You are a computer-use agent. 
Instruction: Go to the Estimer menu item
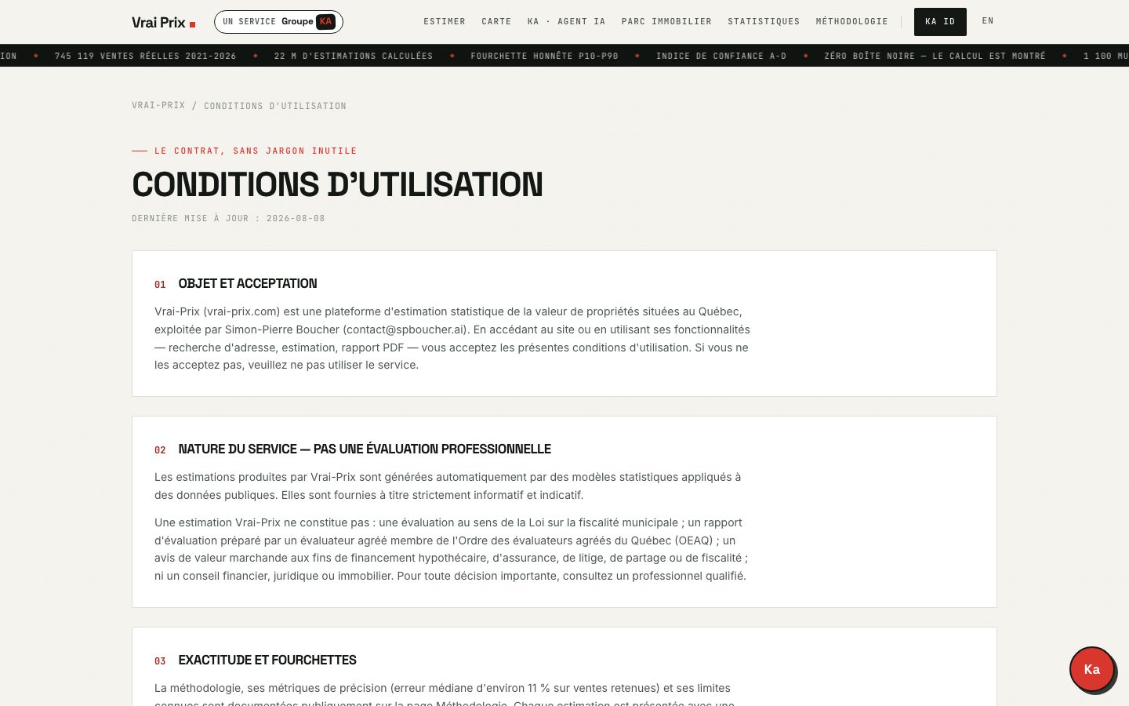[x=445, y=22]
